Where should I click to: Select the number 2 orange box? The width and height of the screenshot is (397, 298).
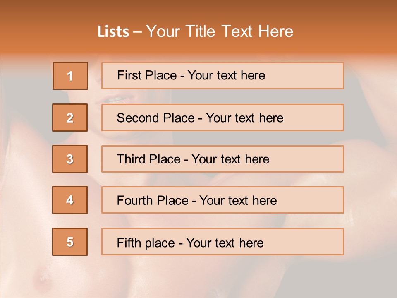[x=70, y=118]
